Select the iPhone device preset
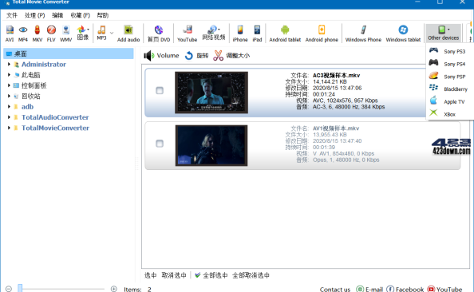Viewport: 474px width, 292px height. [240, 34]
